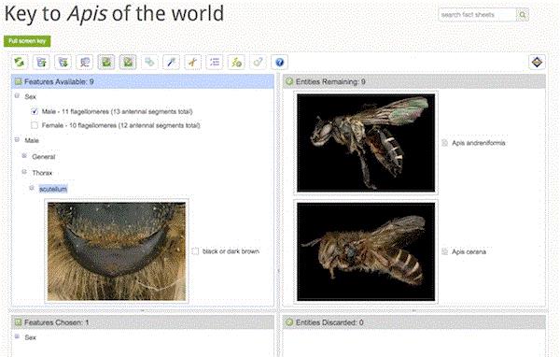Expand the General feature group
This screenshot has height=357, width=560.
tap(24, 156)
